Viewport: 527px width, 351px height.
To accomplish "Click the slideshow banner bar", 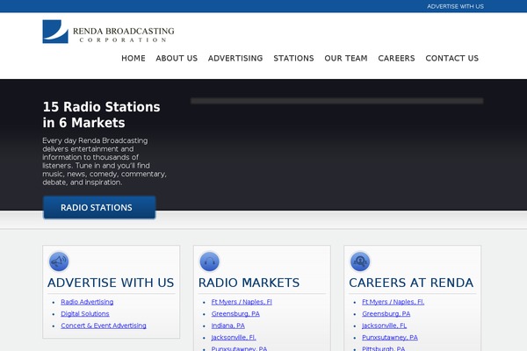I will click(x=336, y=101).
